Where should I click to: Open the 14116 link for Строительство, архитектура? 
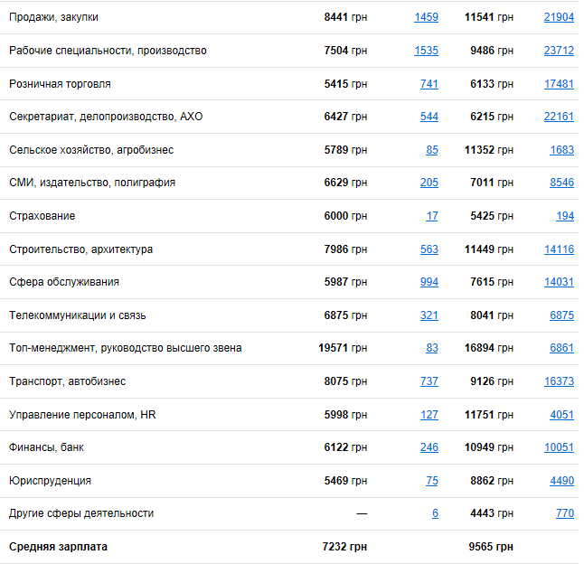click(x=559, y=249)
